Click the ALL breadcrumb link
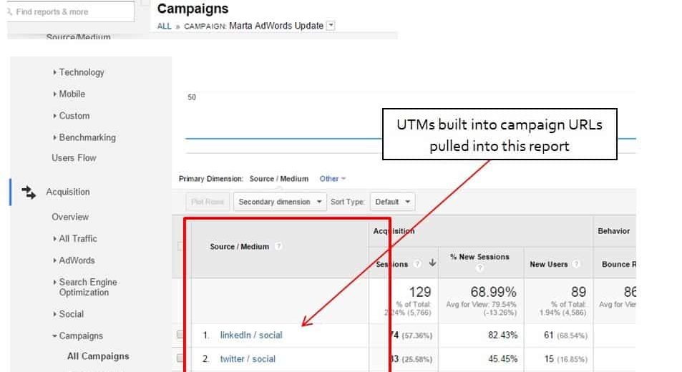The image size is (682, 372). tap(164, 26)
